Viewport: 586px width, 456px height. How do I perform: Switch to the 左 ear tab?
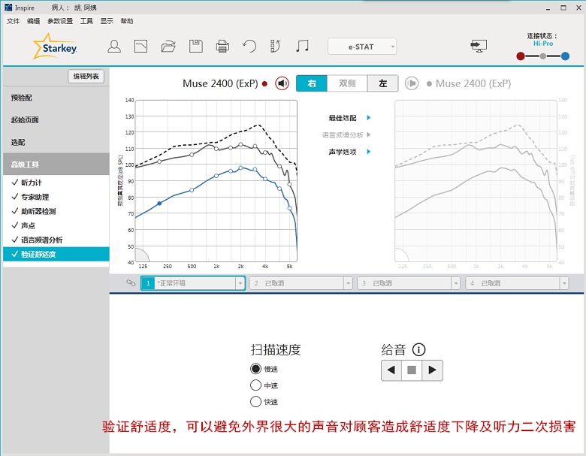382,83
